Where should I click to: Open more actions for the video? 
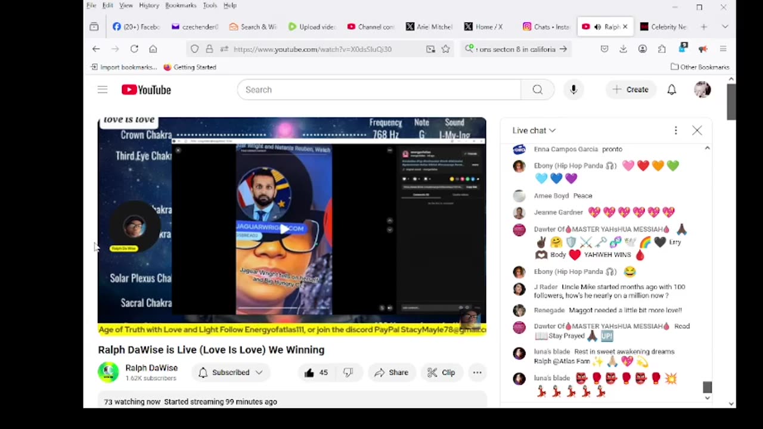coord(477,372)
